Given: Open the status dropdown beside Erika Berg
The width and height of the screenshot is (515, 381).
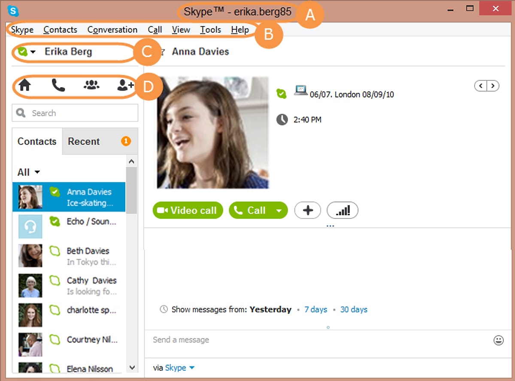Looking at the screenshot, I should 33,52.
